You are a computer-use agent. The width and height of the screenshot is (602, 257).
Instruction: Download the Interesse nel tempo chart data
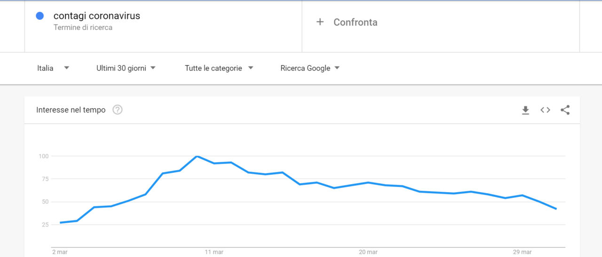525,110
